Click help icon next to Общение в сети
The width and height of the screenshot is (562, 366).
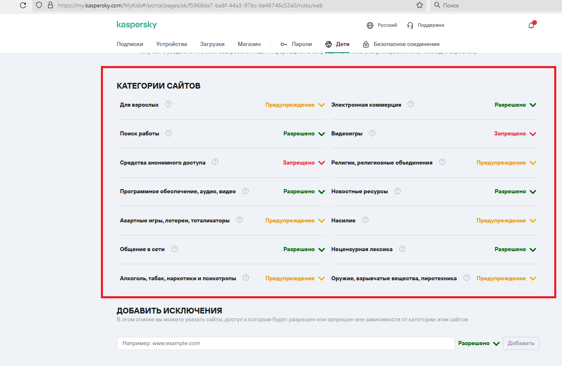pos(174,249)
